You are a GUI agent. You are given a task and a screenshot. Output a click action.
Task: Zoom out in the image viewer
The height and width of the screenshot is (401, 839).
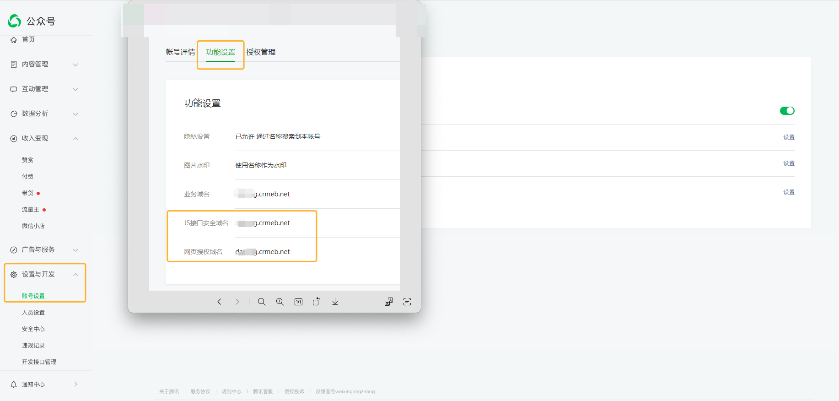point(262,302)
